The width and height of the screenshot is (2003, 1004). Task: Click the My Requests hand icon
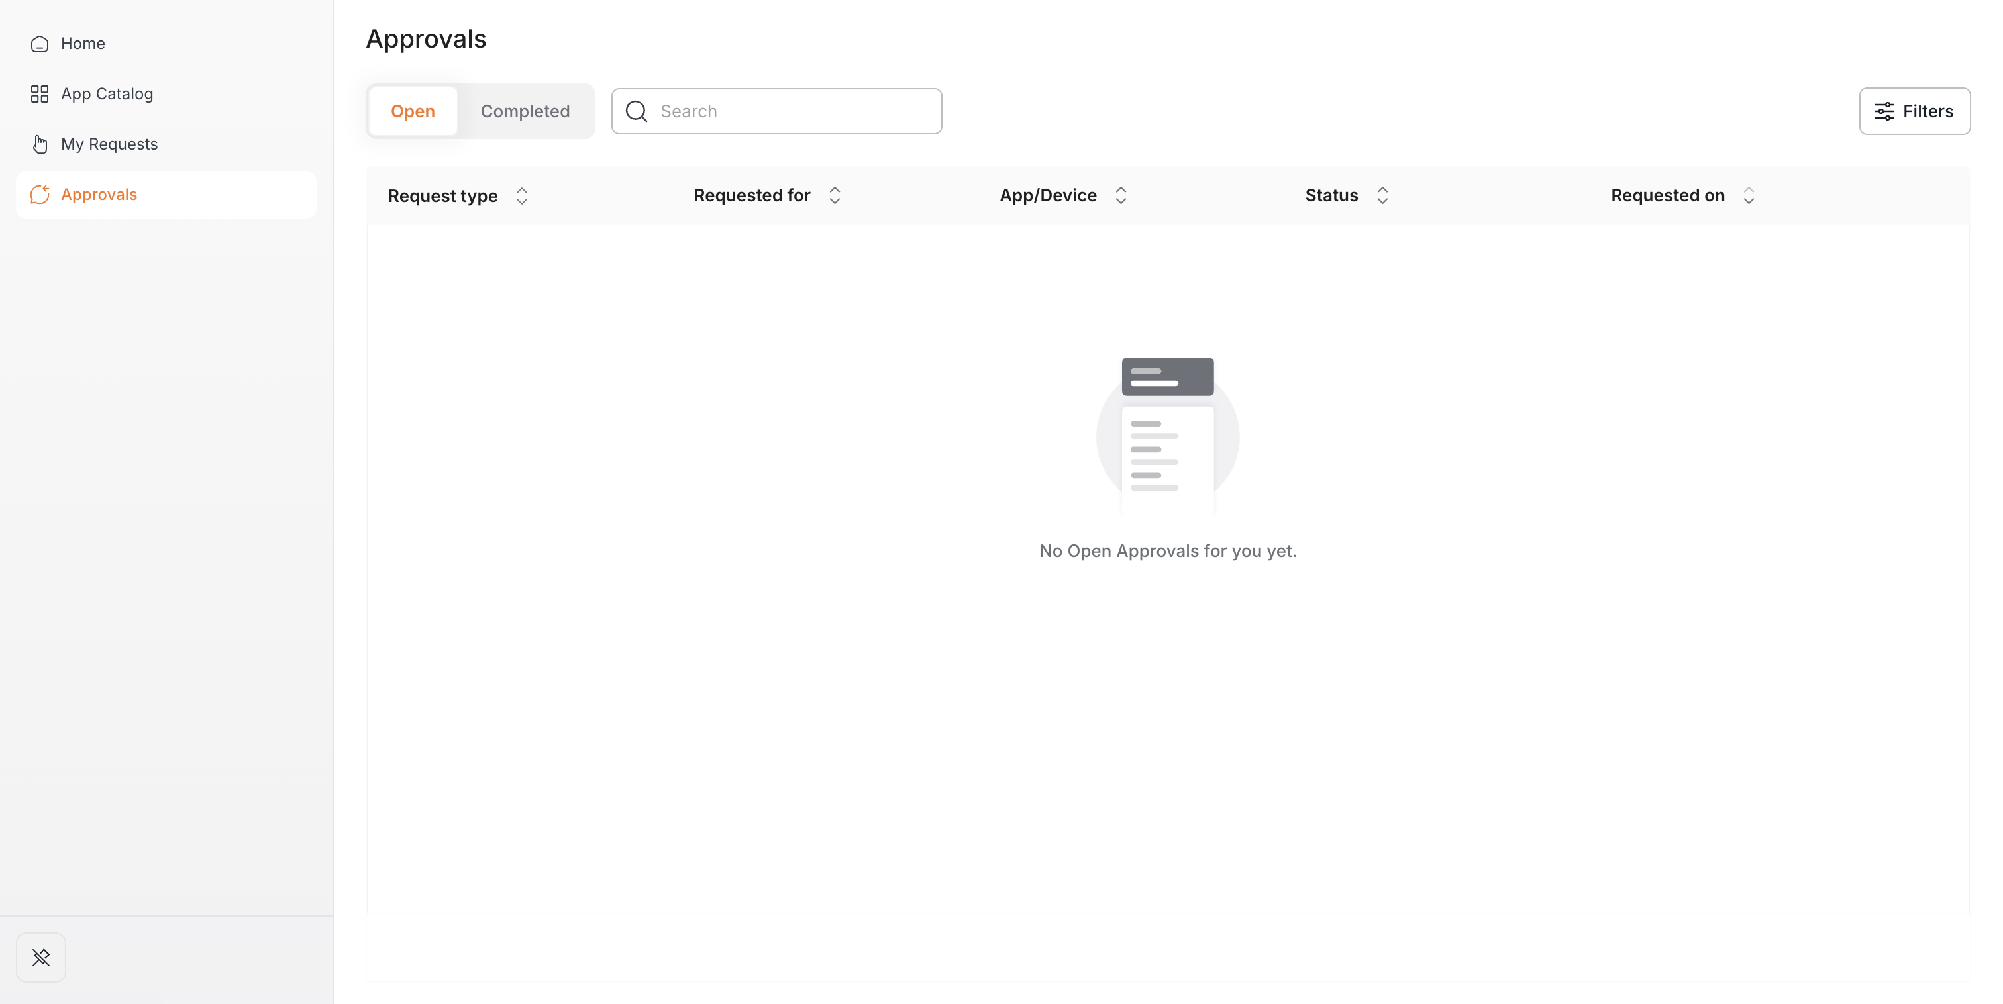point(40,144)
